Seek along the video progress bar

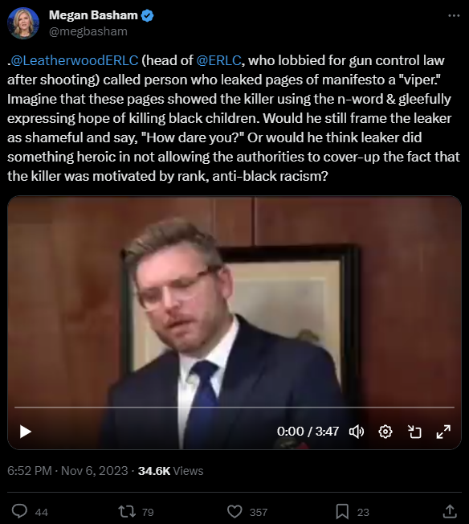234,407
